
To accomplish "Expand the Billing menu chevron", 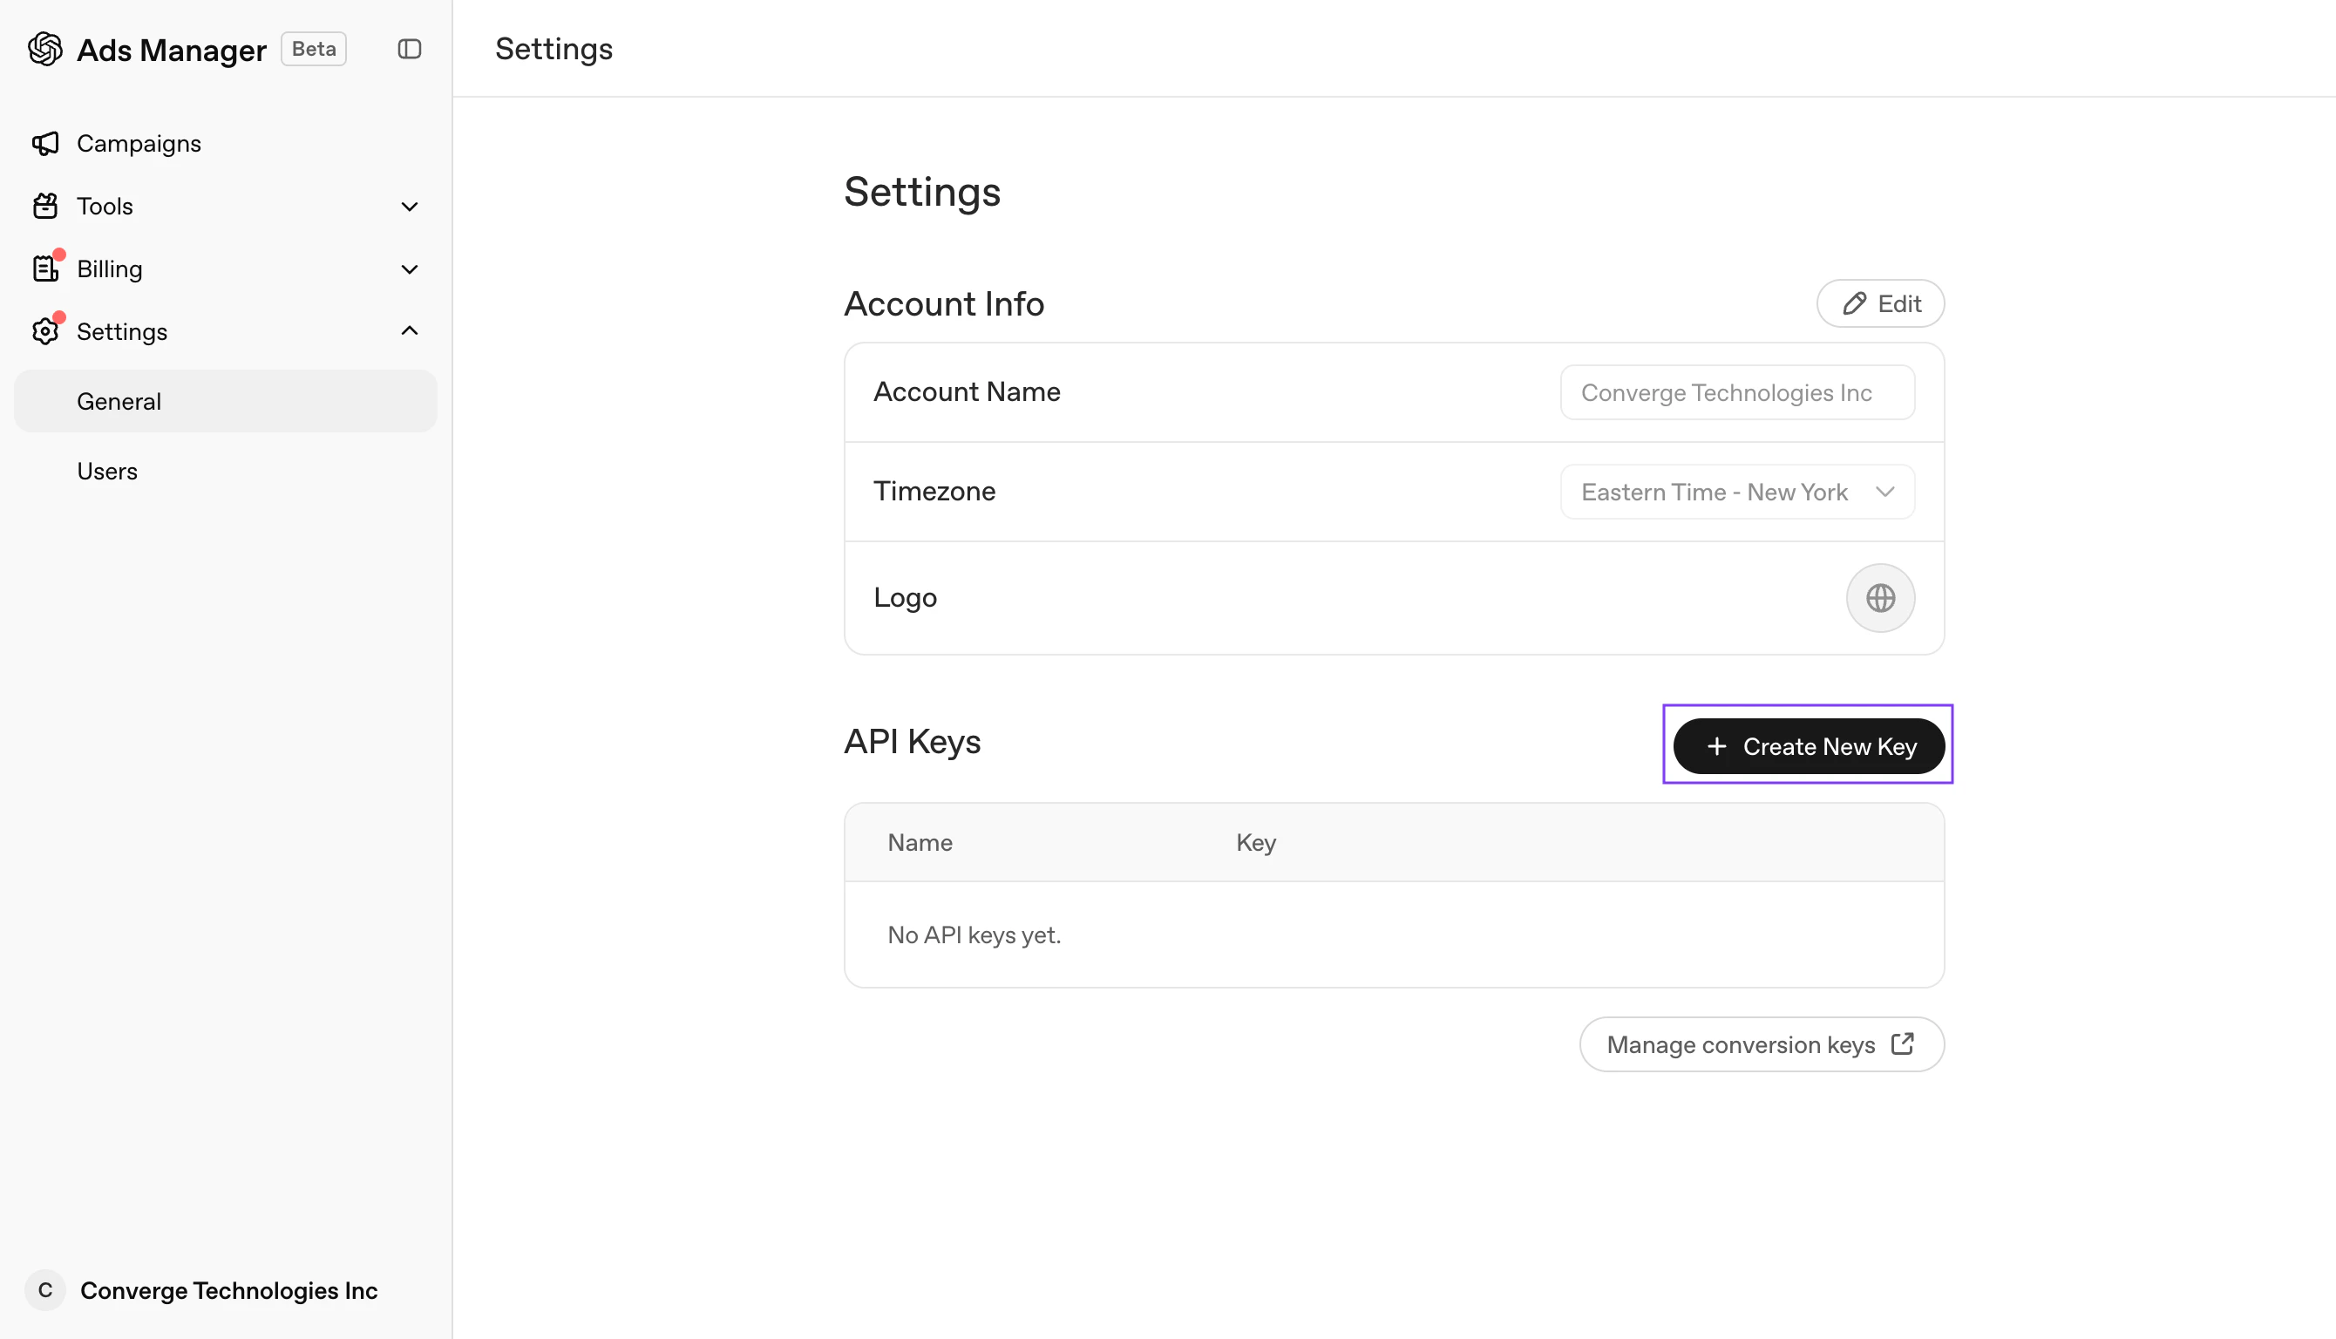I will click(x=410, y=268).
